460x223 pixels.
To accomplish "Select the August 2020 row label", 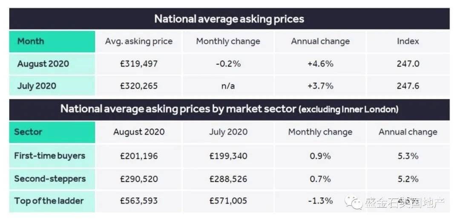I will [43, 64].
